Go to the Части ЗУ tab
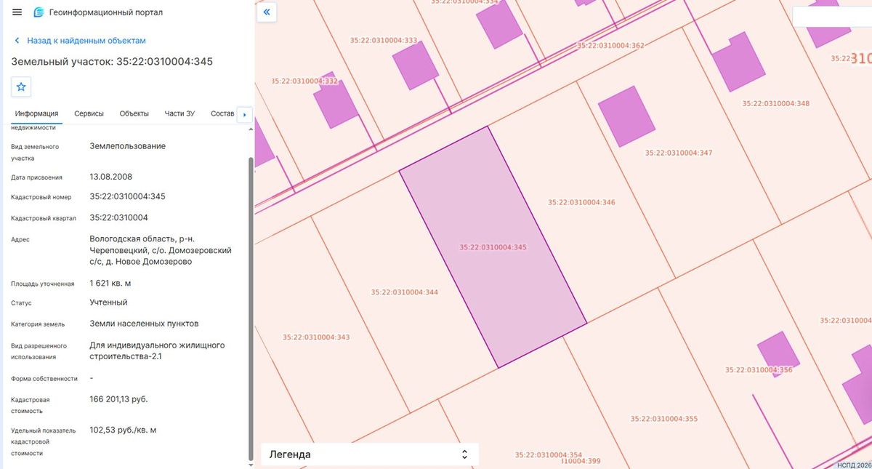The height and width of the screenshot is (469, 872). tap(179, 113)
